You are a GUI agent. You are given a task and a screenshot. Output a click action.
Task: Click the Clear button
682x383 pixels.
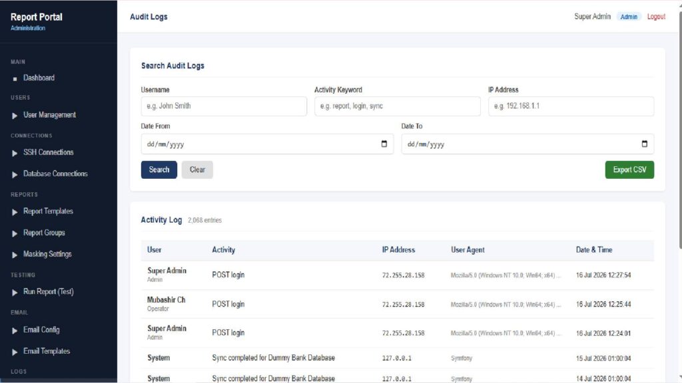pyautogui.click(x=197, y=170)
